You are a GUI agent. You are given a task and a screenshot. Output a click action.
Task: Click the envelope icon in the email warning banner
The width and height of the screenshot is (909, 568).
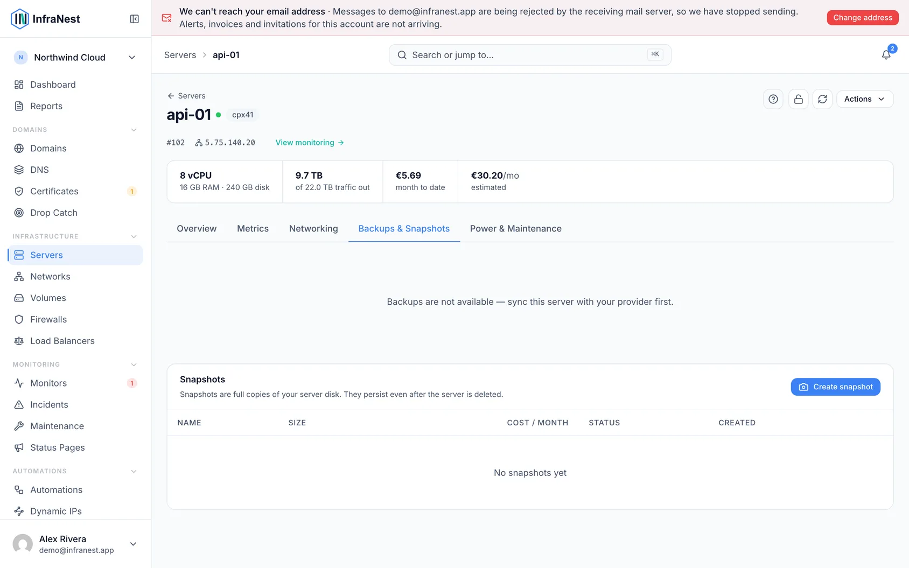(167, 18)
